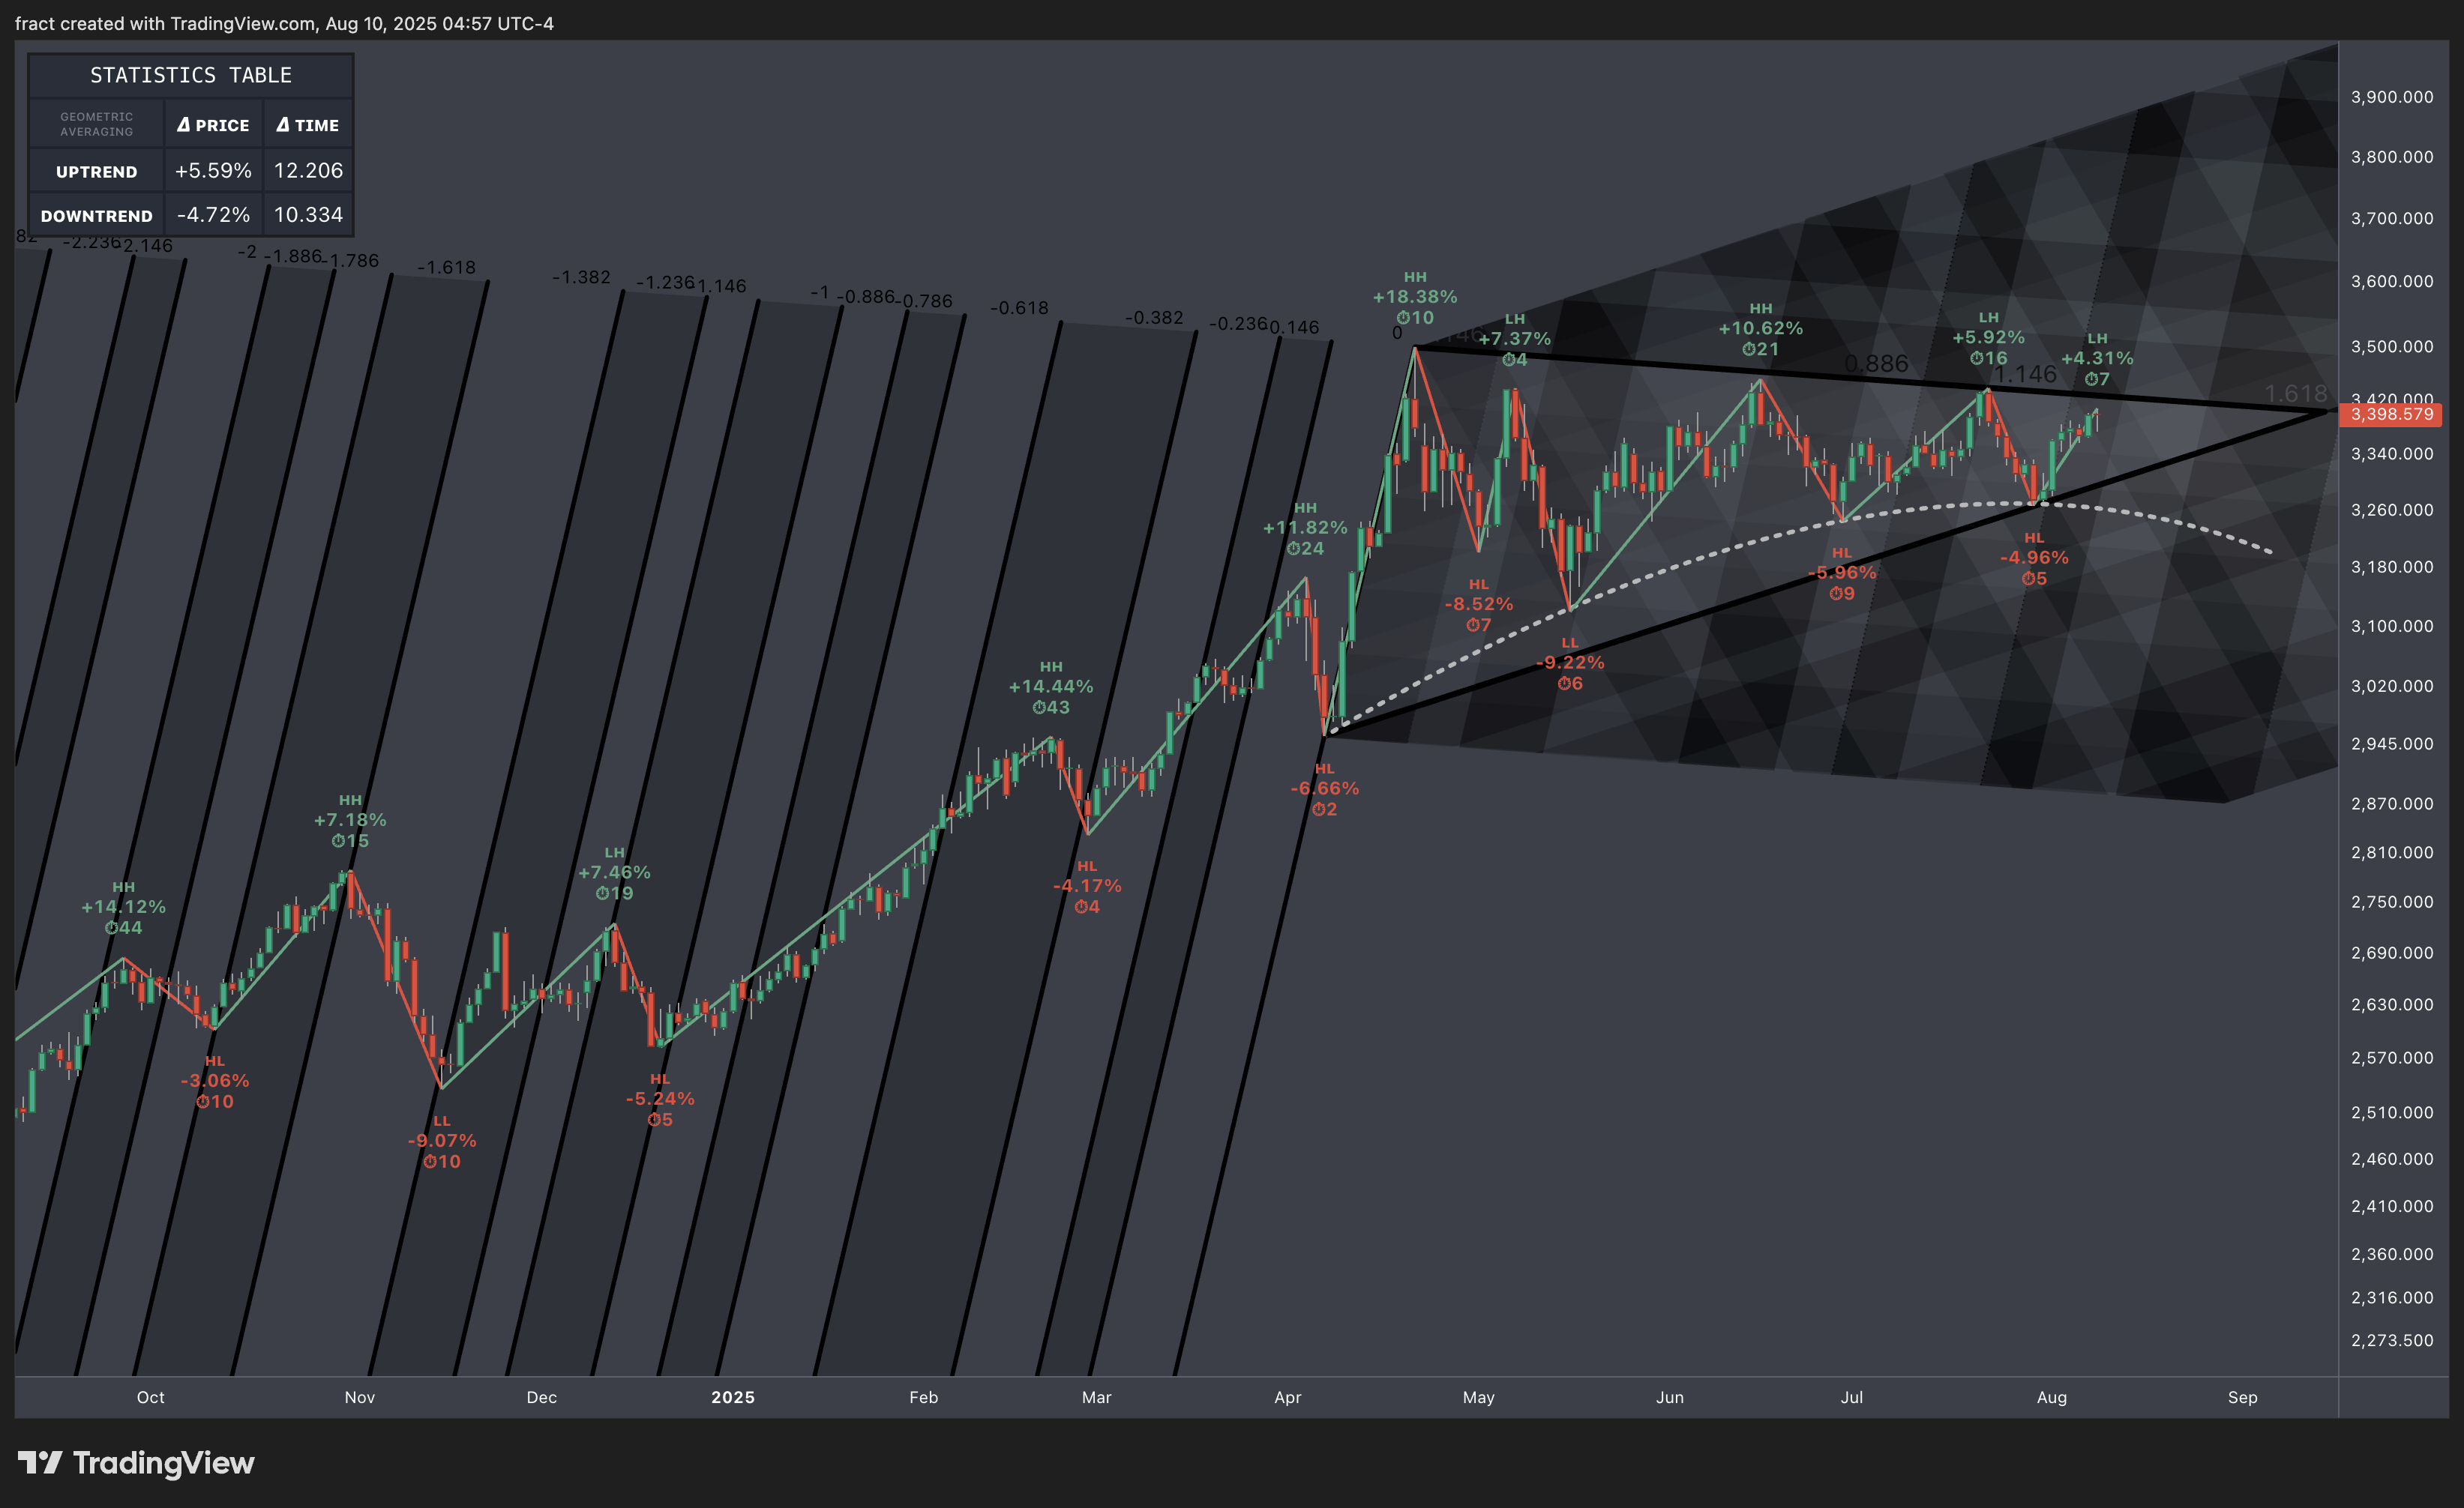The image size is (2464, 1508).
Task: Click the Δ PRICE column header
Action: 213,125
